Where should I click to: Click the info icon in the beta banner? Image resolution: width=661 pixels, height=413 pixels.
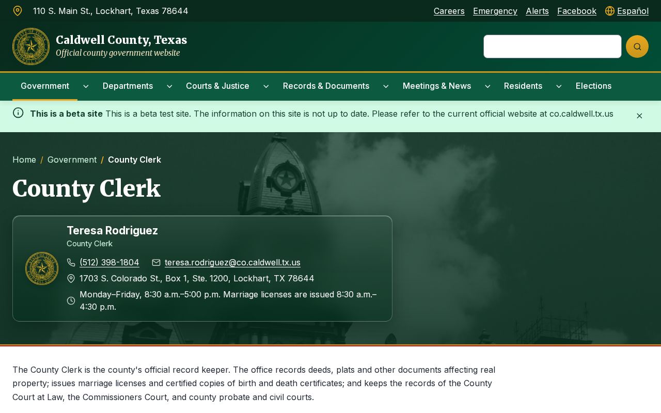pos(18,113)
